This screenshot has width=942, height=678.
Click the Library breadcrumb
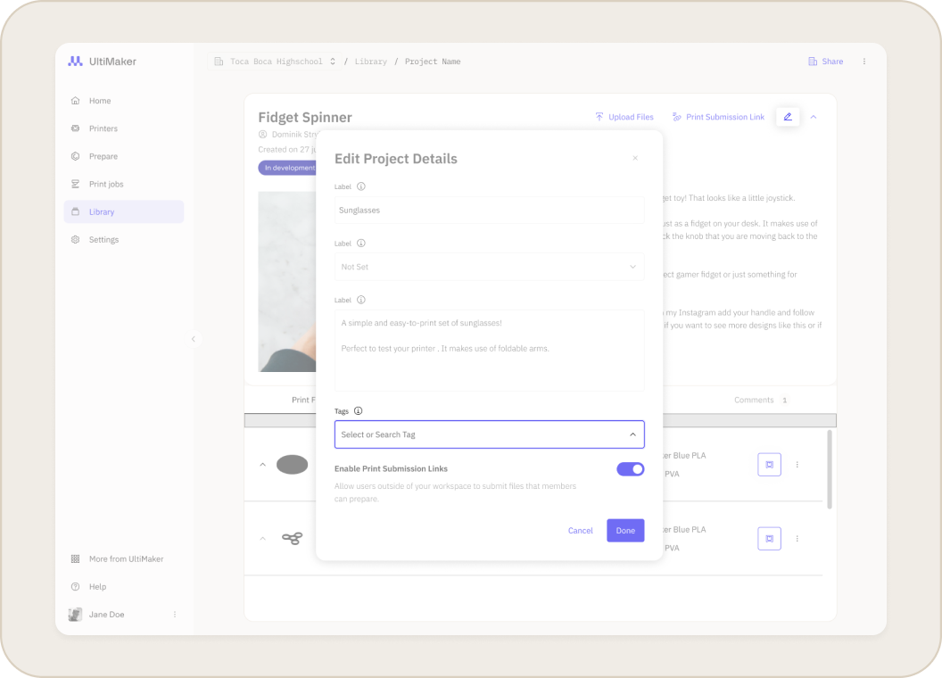click(x=371, y=62)
